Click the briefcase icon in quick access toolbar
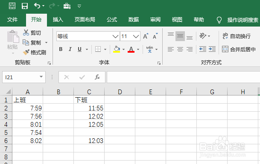This screenshot has height=164, width=260. [x=67, y=6]
